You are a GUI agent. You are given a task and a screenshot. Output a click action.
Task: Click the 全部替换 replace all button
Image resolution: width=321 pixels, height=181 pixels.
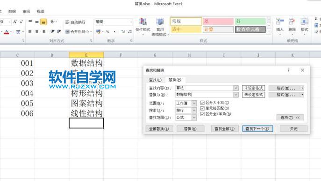coord(159,129)
